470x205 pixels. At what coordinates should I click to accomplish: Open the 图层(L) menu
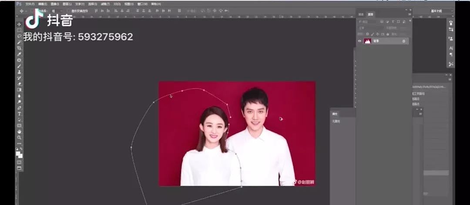click(x=67, y=4)
